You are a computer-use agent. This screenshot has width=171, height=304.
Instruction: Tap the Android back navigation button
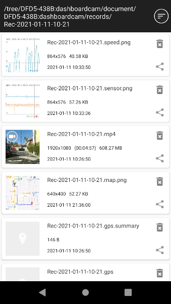pyautogui.click(x=42, y=293)
